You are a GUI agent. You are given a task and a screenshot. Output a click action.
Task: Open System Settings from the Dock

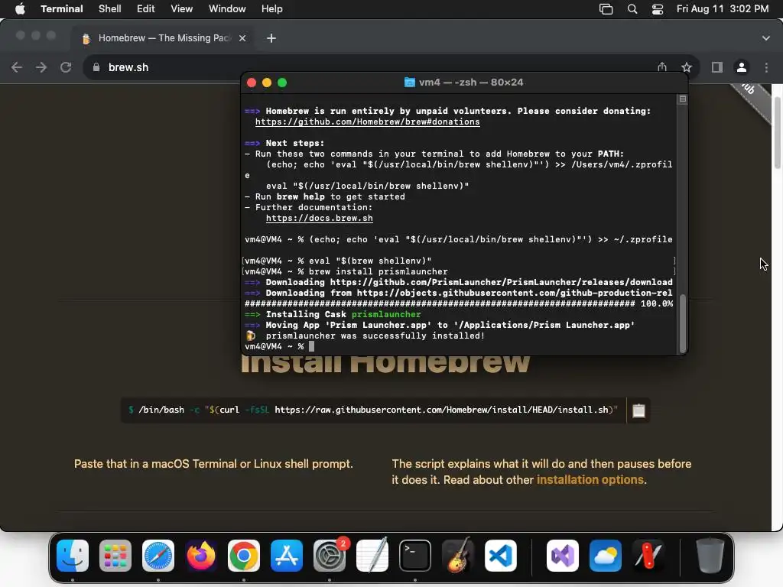pos(330,555)
